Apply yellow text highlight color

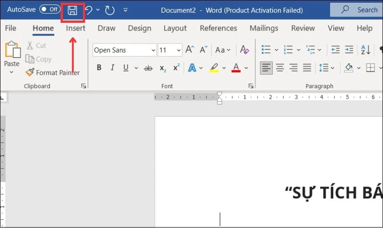(x=214, y=68)
